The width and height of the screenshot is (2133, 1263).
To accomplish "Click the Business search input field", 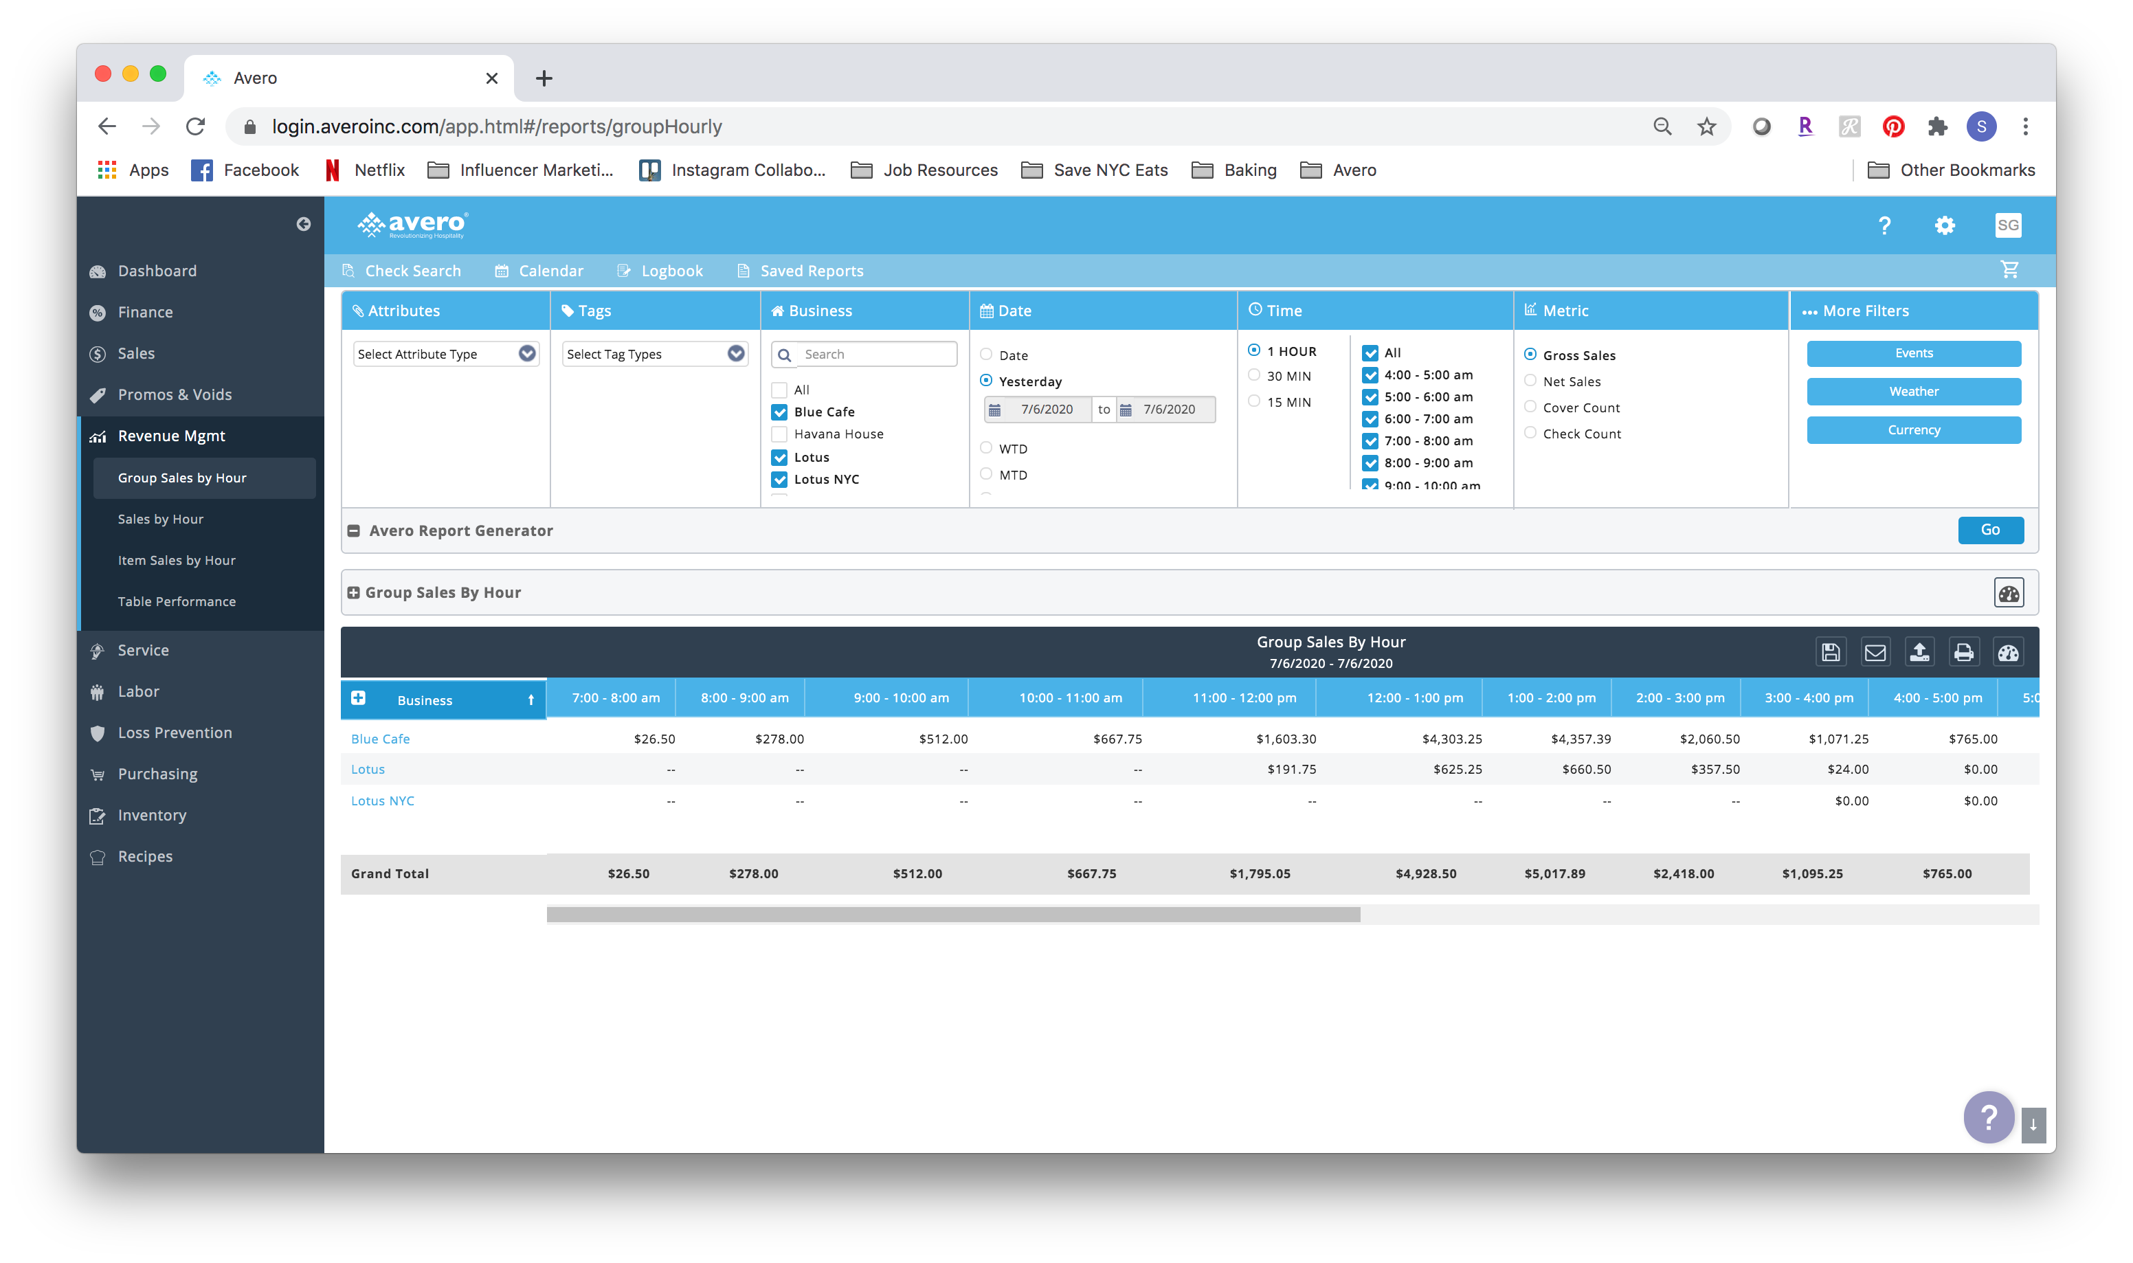I will click(876, 354).
